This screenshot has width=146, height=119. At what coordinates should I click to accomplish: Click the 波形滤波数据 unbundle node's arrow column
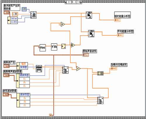[18, 100]
